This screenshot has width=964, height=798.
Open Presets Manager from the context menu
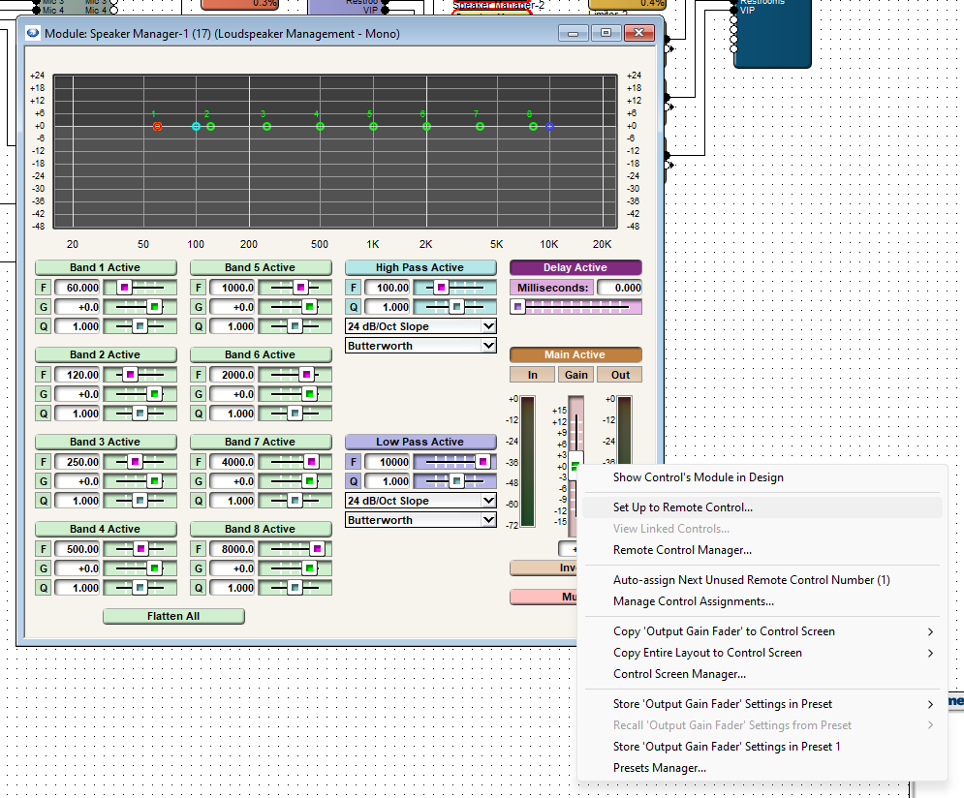[x=659, y=768]
